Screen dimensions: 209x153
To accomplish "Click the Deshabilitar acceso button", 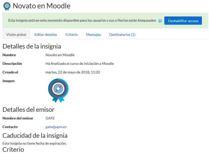I will pos(183,21).
